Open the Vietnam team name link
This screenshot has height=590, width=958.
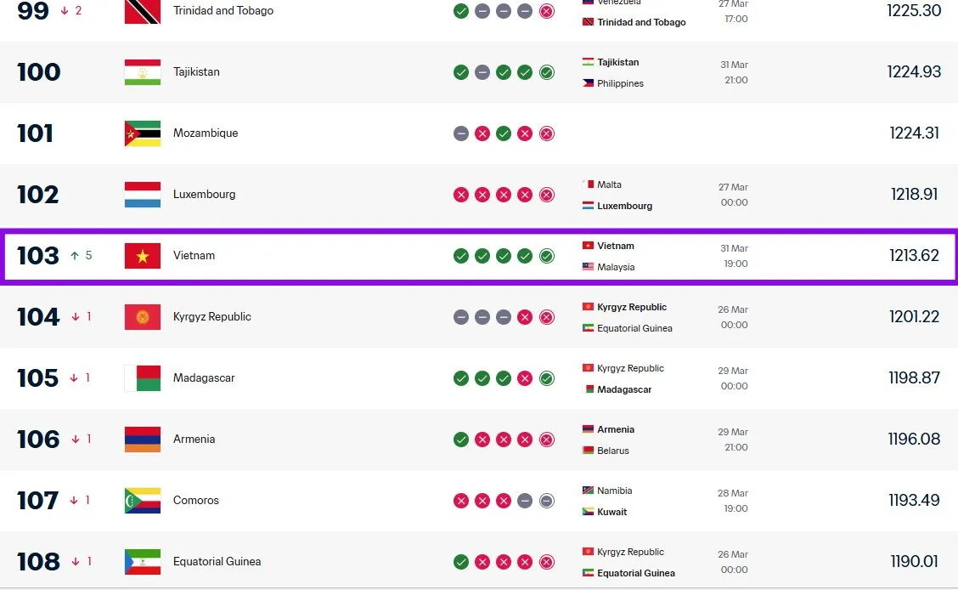pos(194,256)
